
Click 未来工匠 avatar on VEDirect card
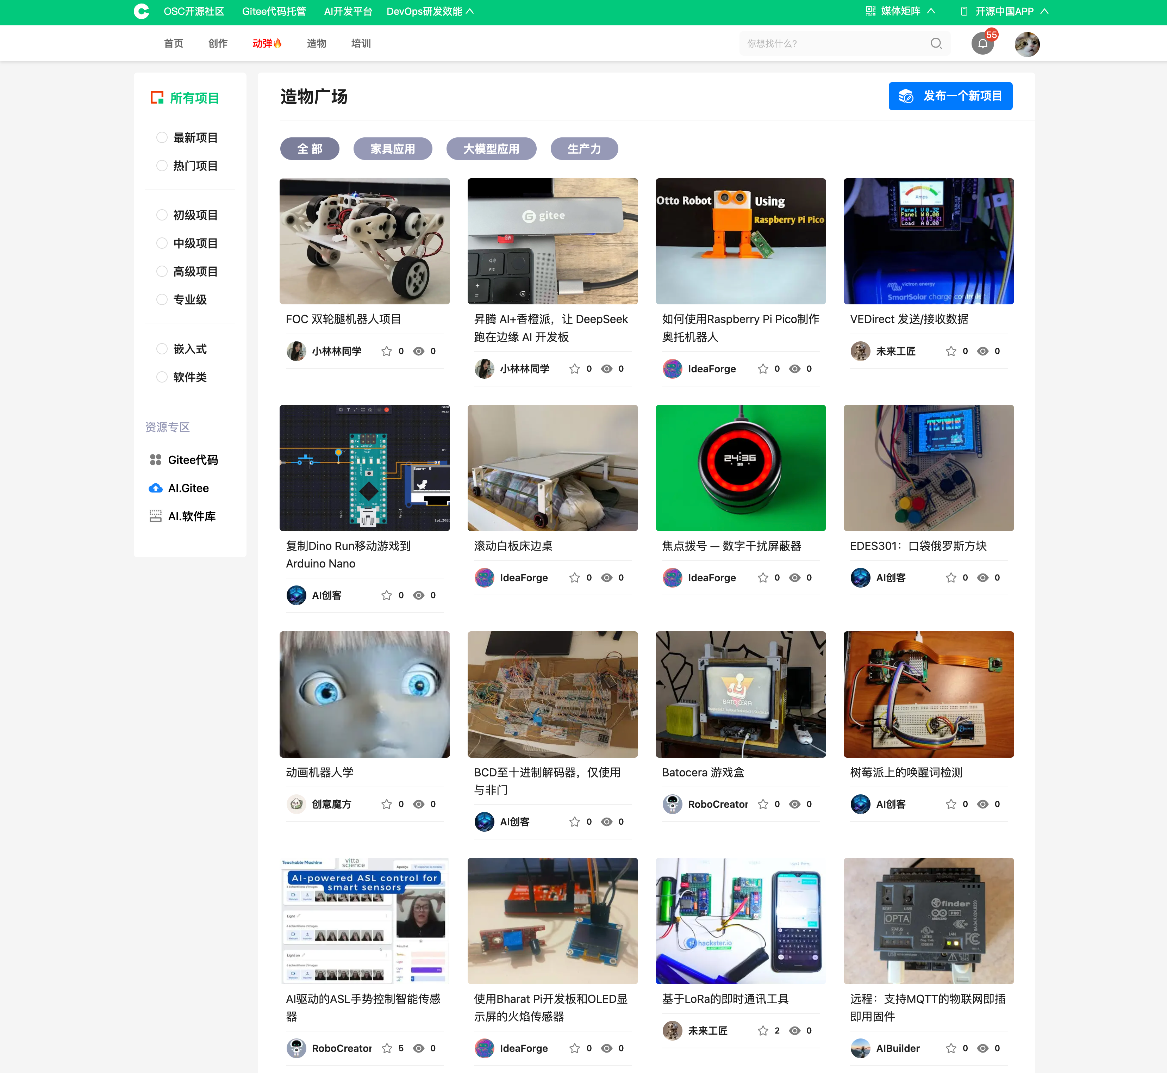pyautogui.click(x=860, y=351)
